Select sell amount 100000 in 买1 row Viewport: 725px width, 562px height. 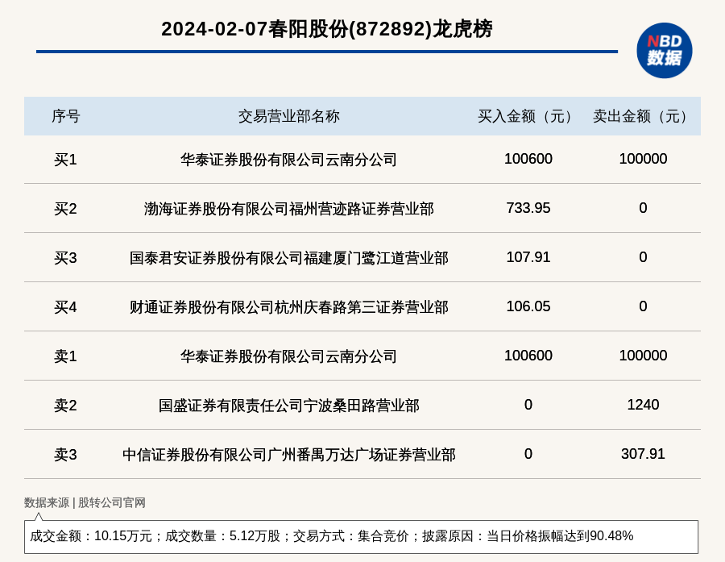pyautogui.click(x=643, y=159)
